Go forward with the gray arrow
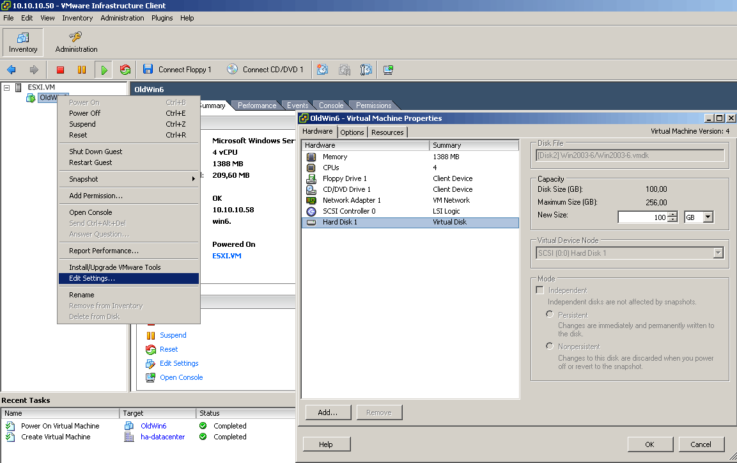This screenshot has height=463, width=737. [x=34, y=70]
